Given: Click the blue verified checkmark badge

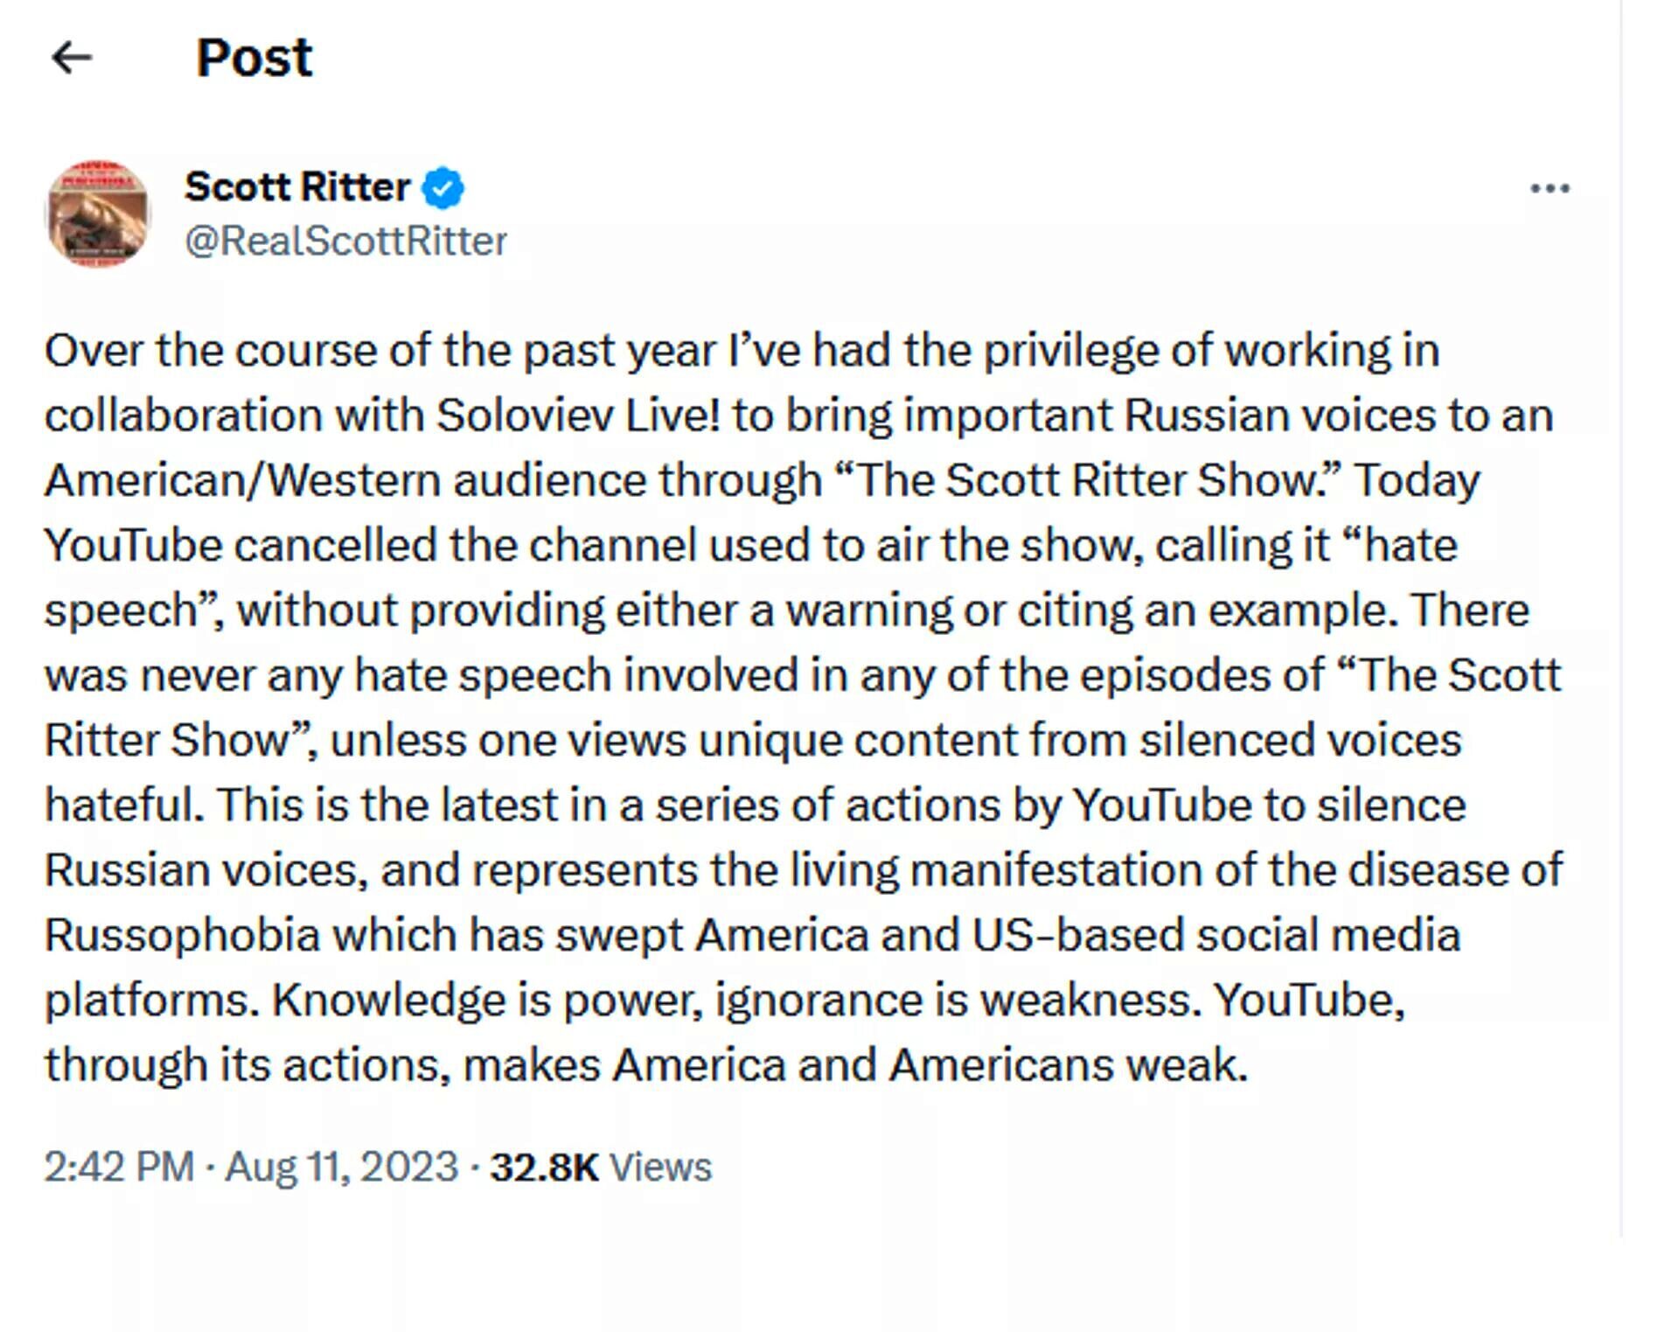Looking at the screenshot, I should click(x=443, y=188).
